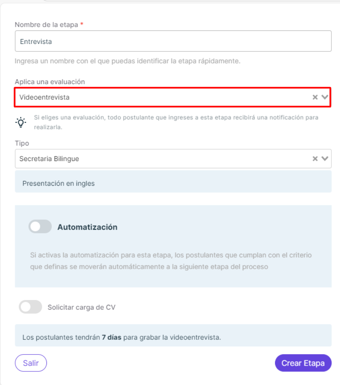Expand the Tipo dropdown chevron arrow

pyautogui.click(x=325, y=159)
